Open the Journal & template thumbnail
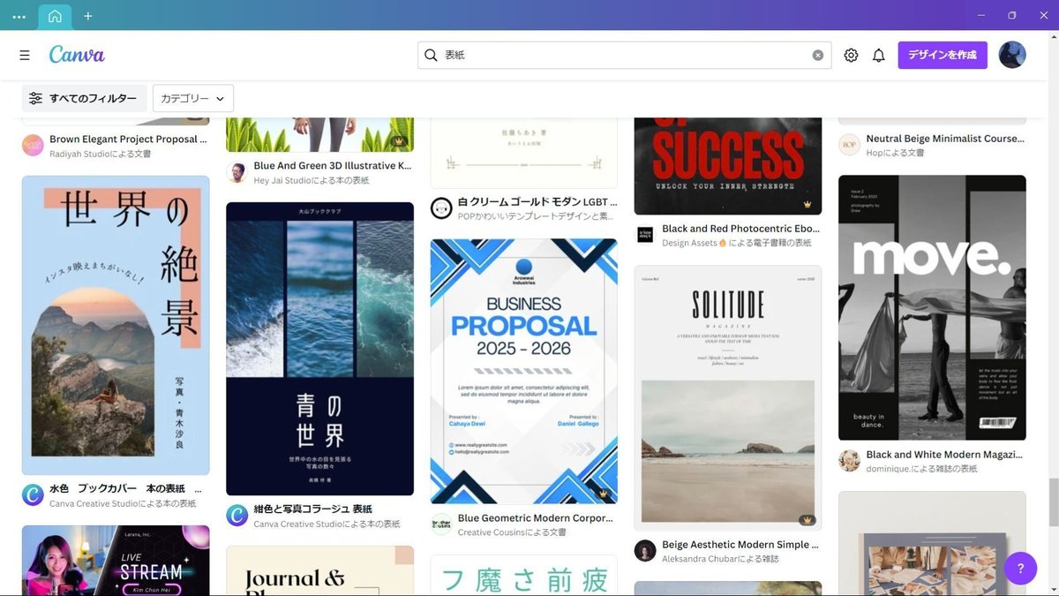The width and height of the screenshot is (1059, 596). pos(319,570)
